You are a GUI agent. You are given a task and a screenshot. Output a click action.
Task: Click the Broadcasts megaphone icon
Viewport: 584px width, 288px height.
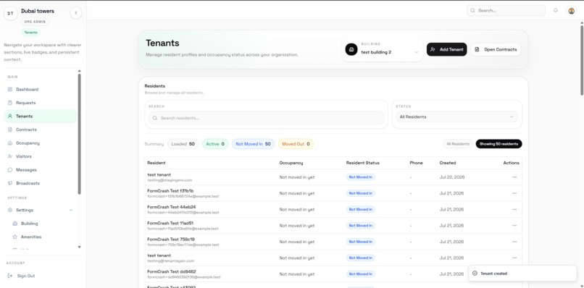[x=10, y=183]
